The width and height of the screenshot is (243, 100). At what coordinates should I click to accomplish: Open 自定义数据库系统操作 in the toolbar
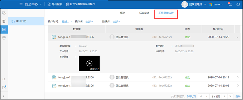80,4
